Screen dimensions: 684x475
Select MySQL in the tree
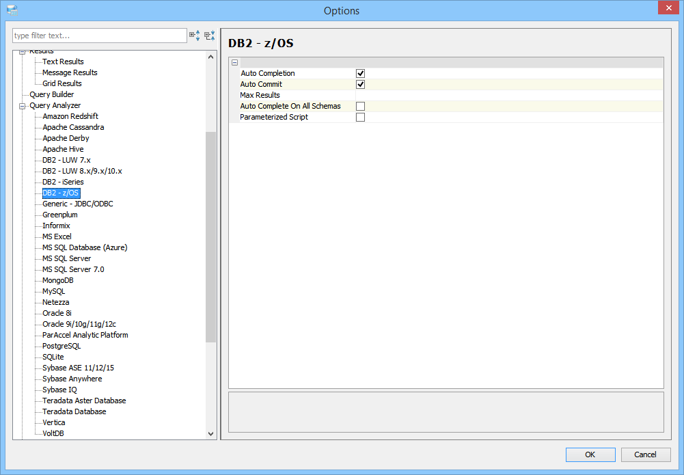(x=54, y=291)
